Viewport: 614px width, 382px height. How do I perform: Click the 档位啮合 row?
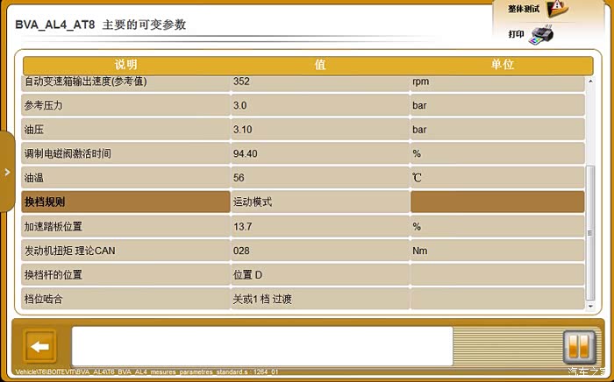[125, 299]
